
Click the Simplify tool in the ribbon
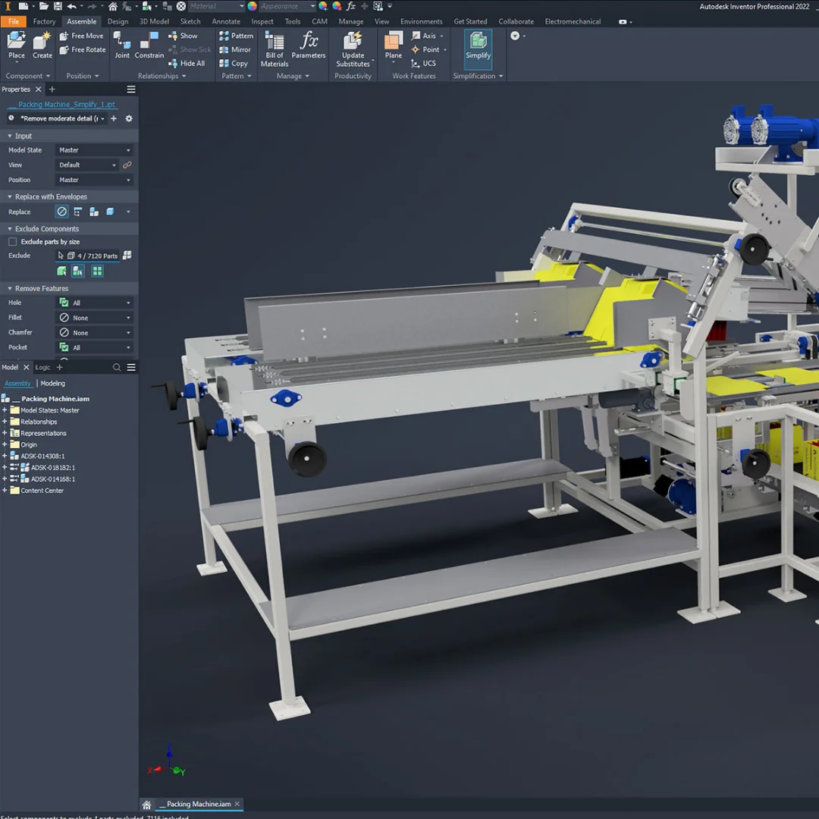click(x=478, y=47)
